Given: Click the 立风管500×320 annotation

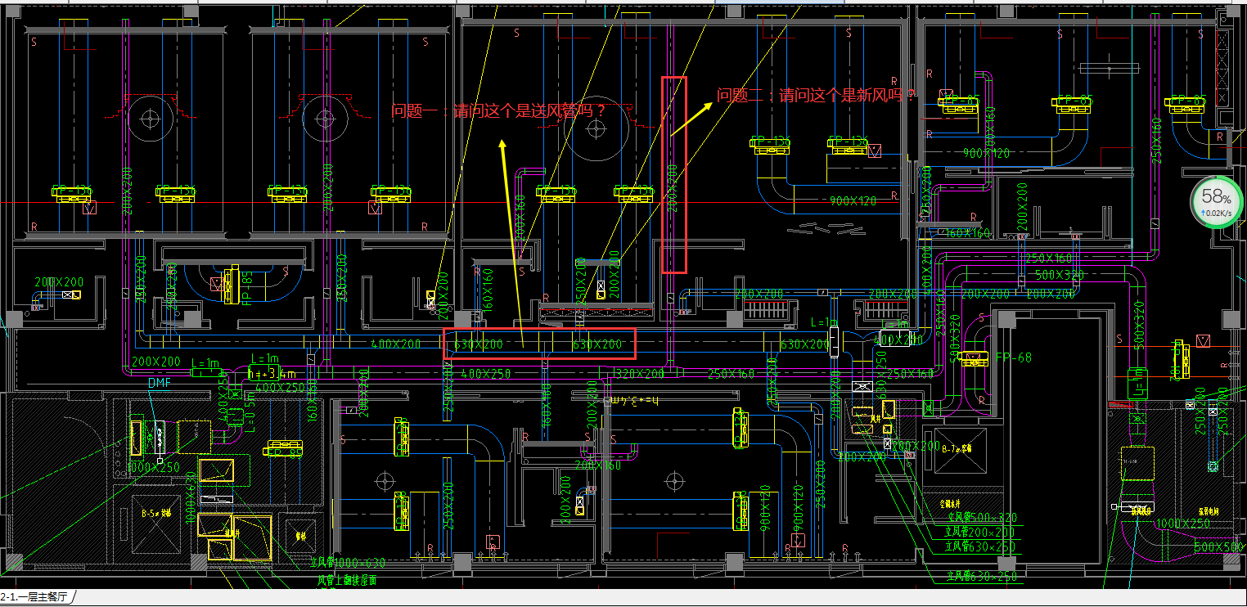Looking at the screenshot, I should [981, 518].
